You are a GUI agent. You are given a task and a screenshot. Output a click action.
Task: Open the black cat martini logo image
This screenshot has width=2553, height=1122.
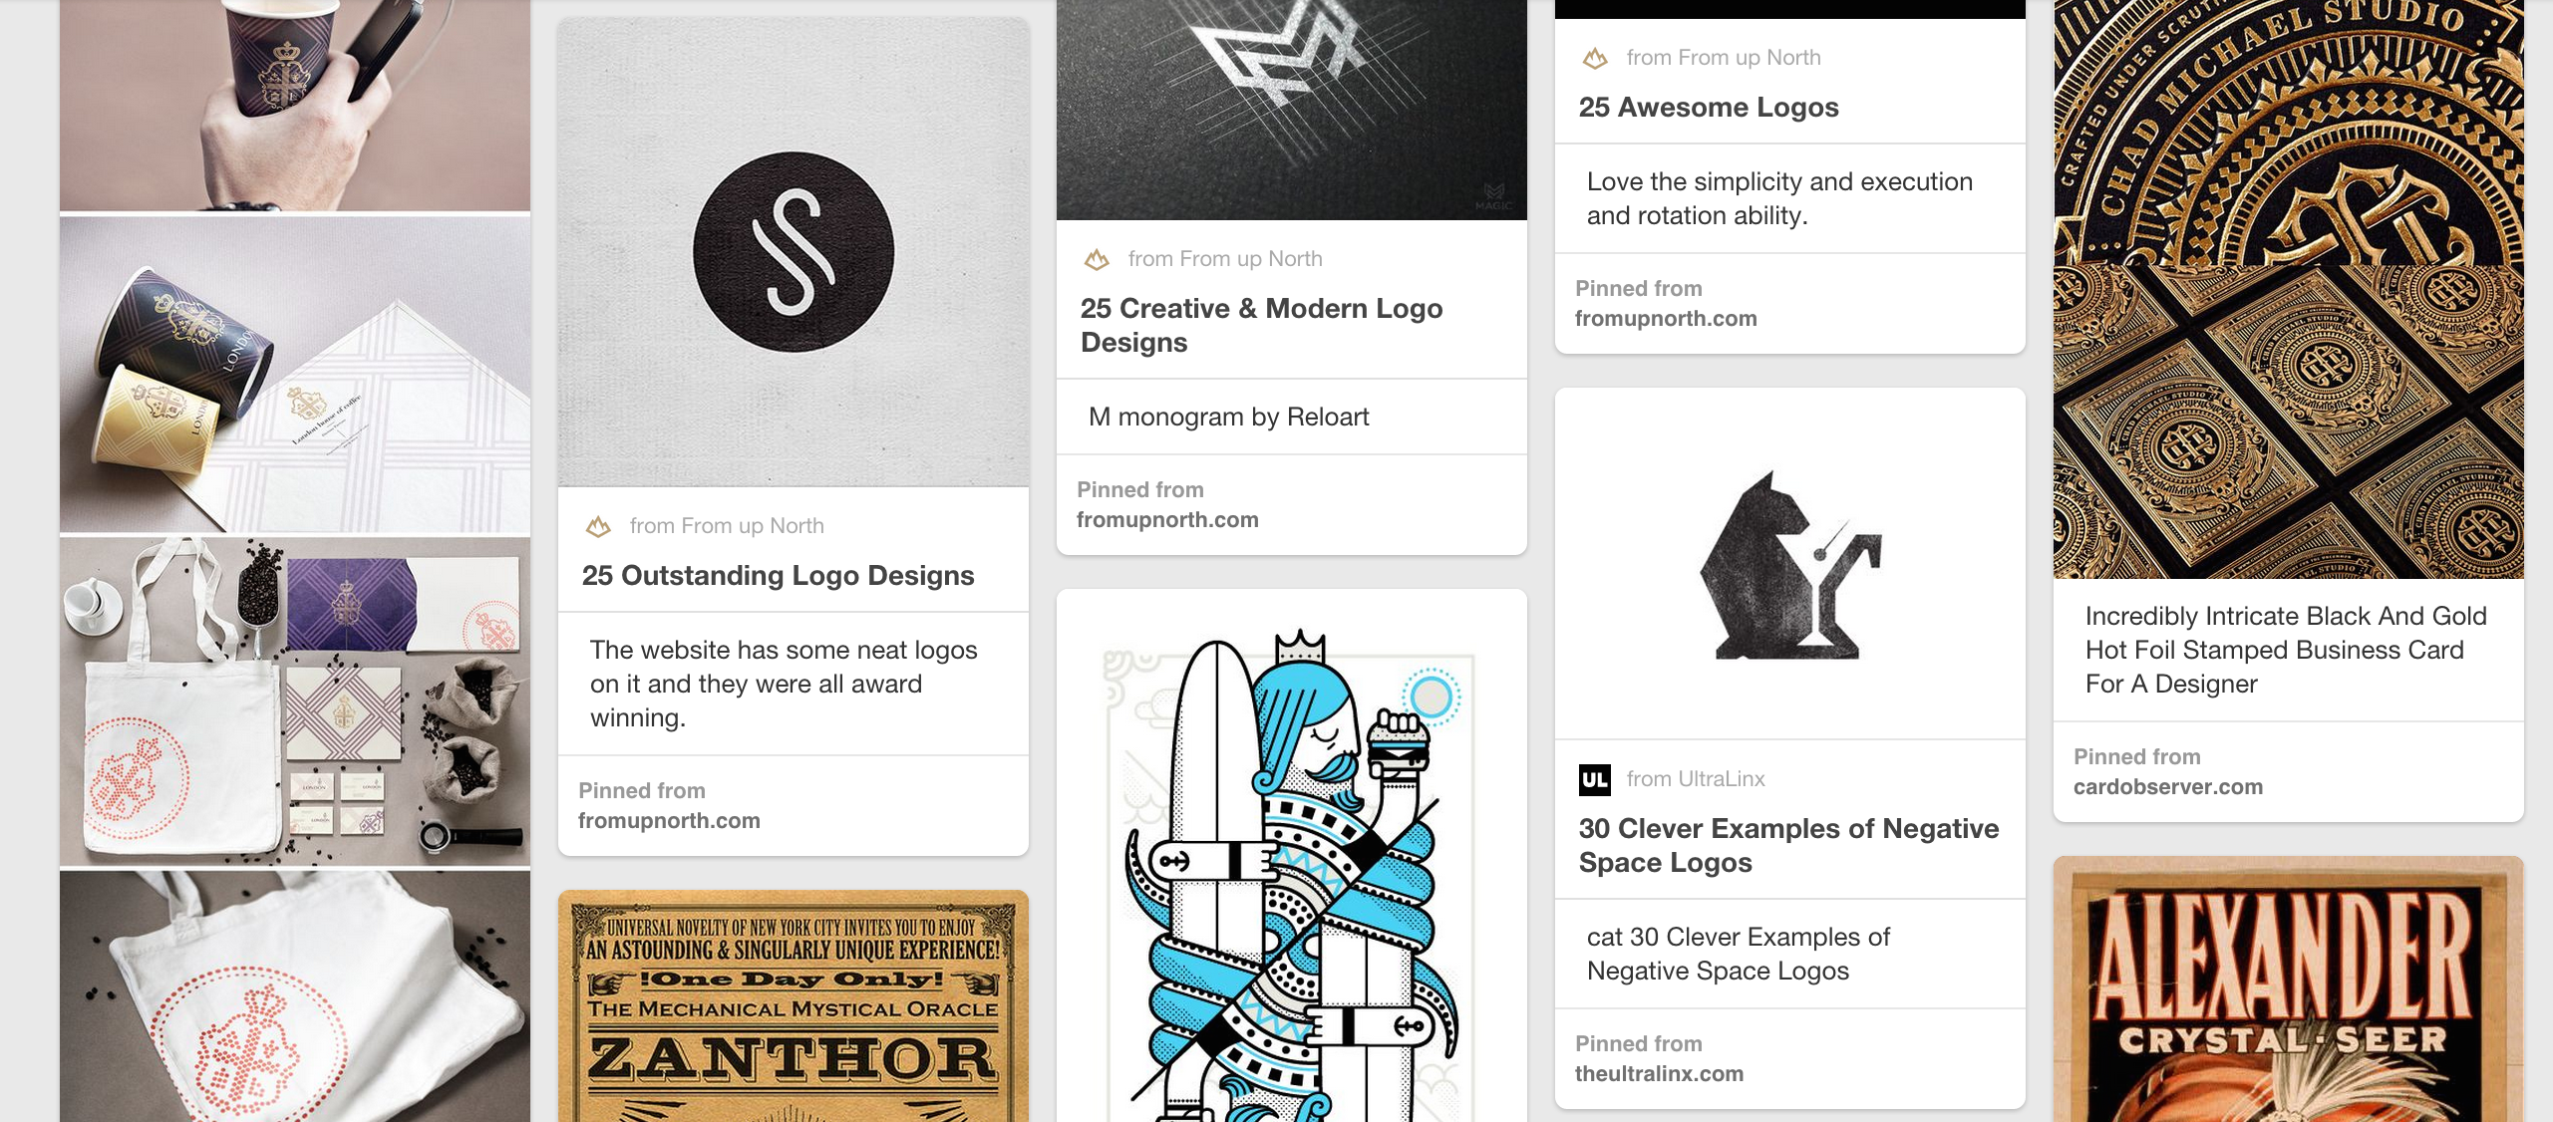coord(1790,564)
